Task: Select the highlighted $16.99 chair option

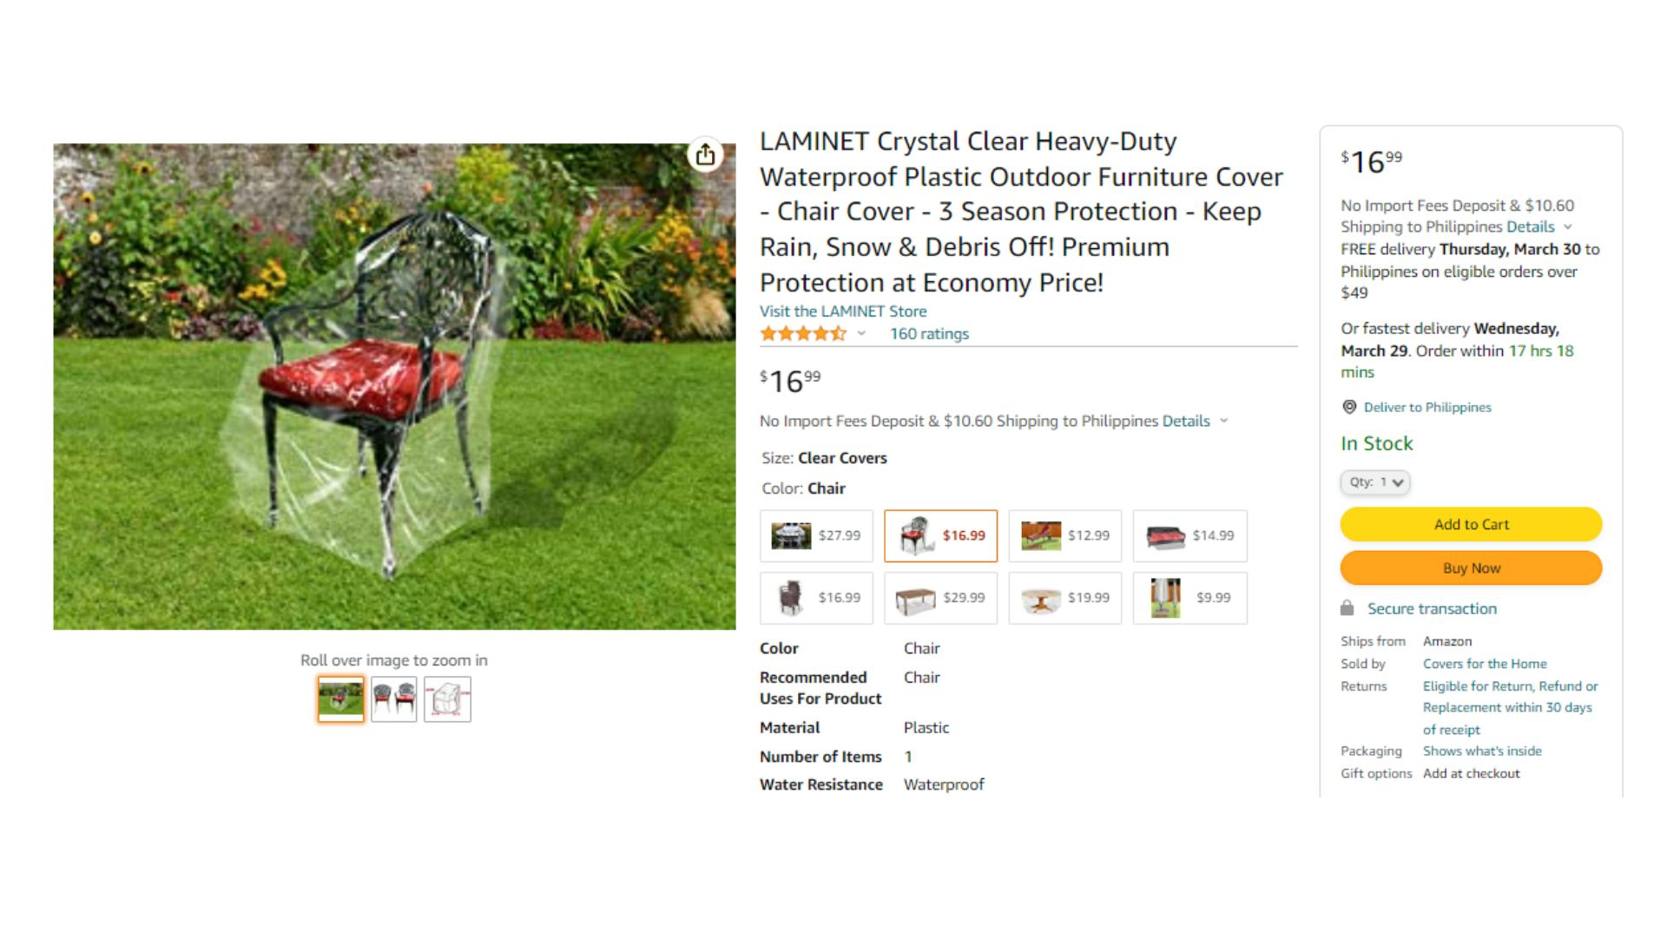Action: pos(940,535)
